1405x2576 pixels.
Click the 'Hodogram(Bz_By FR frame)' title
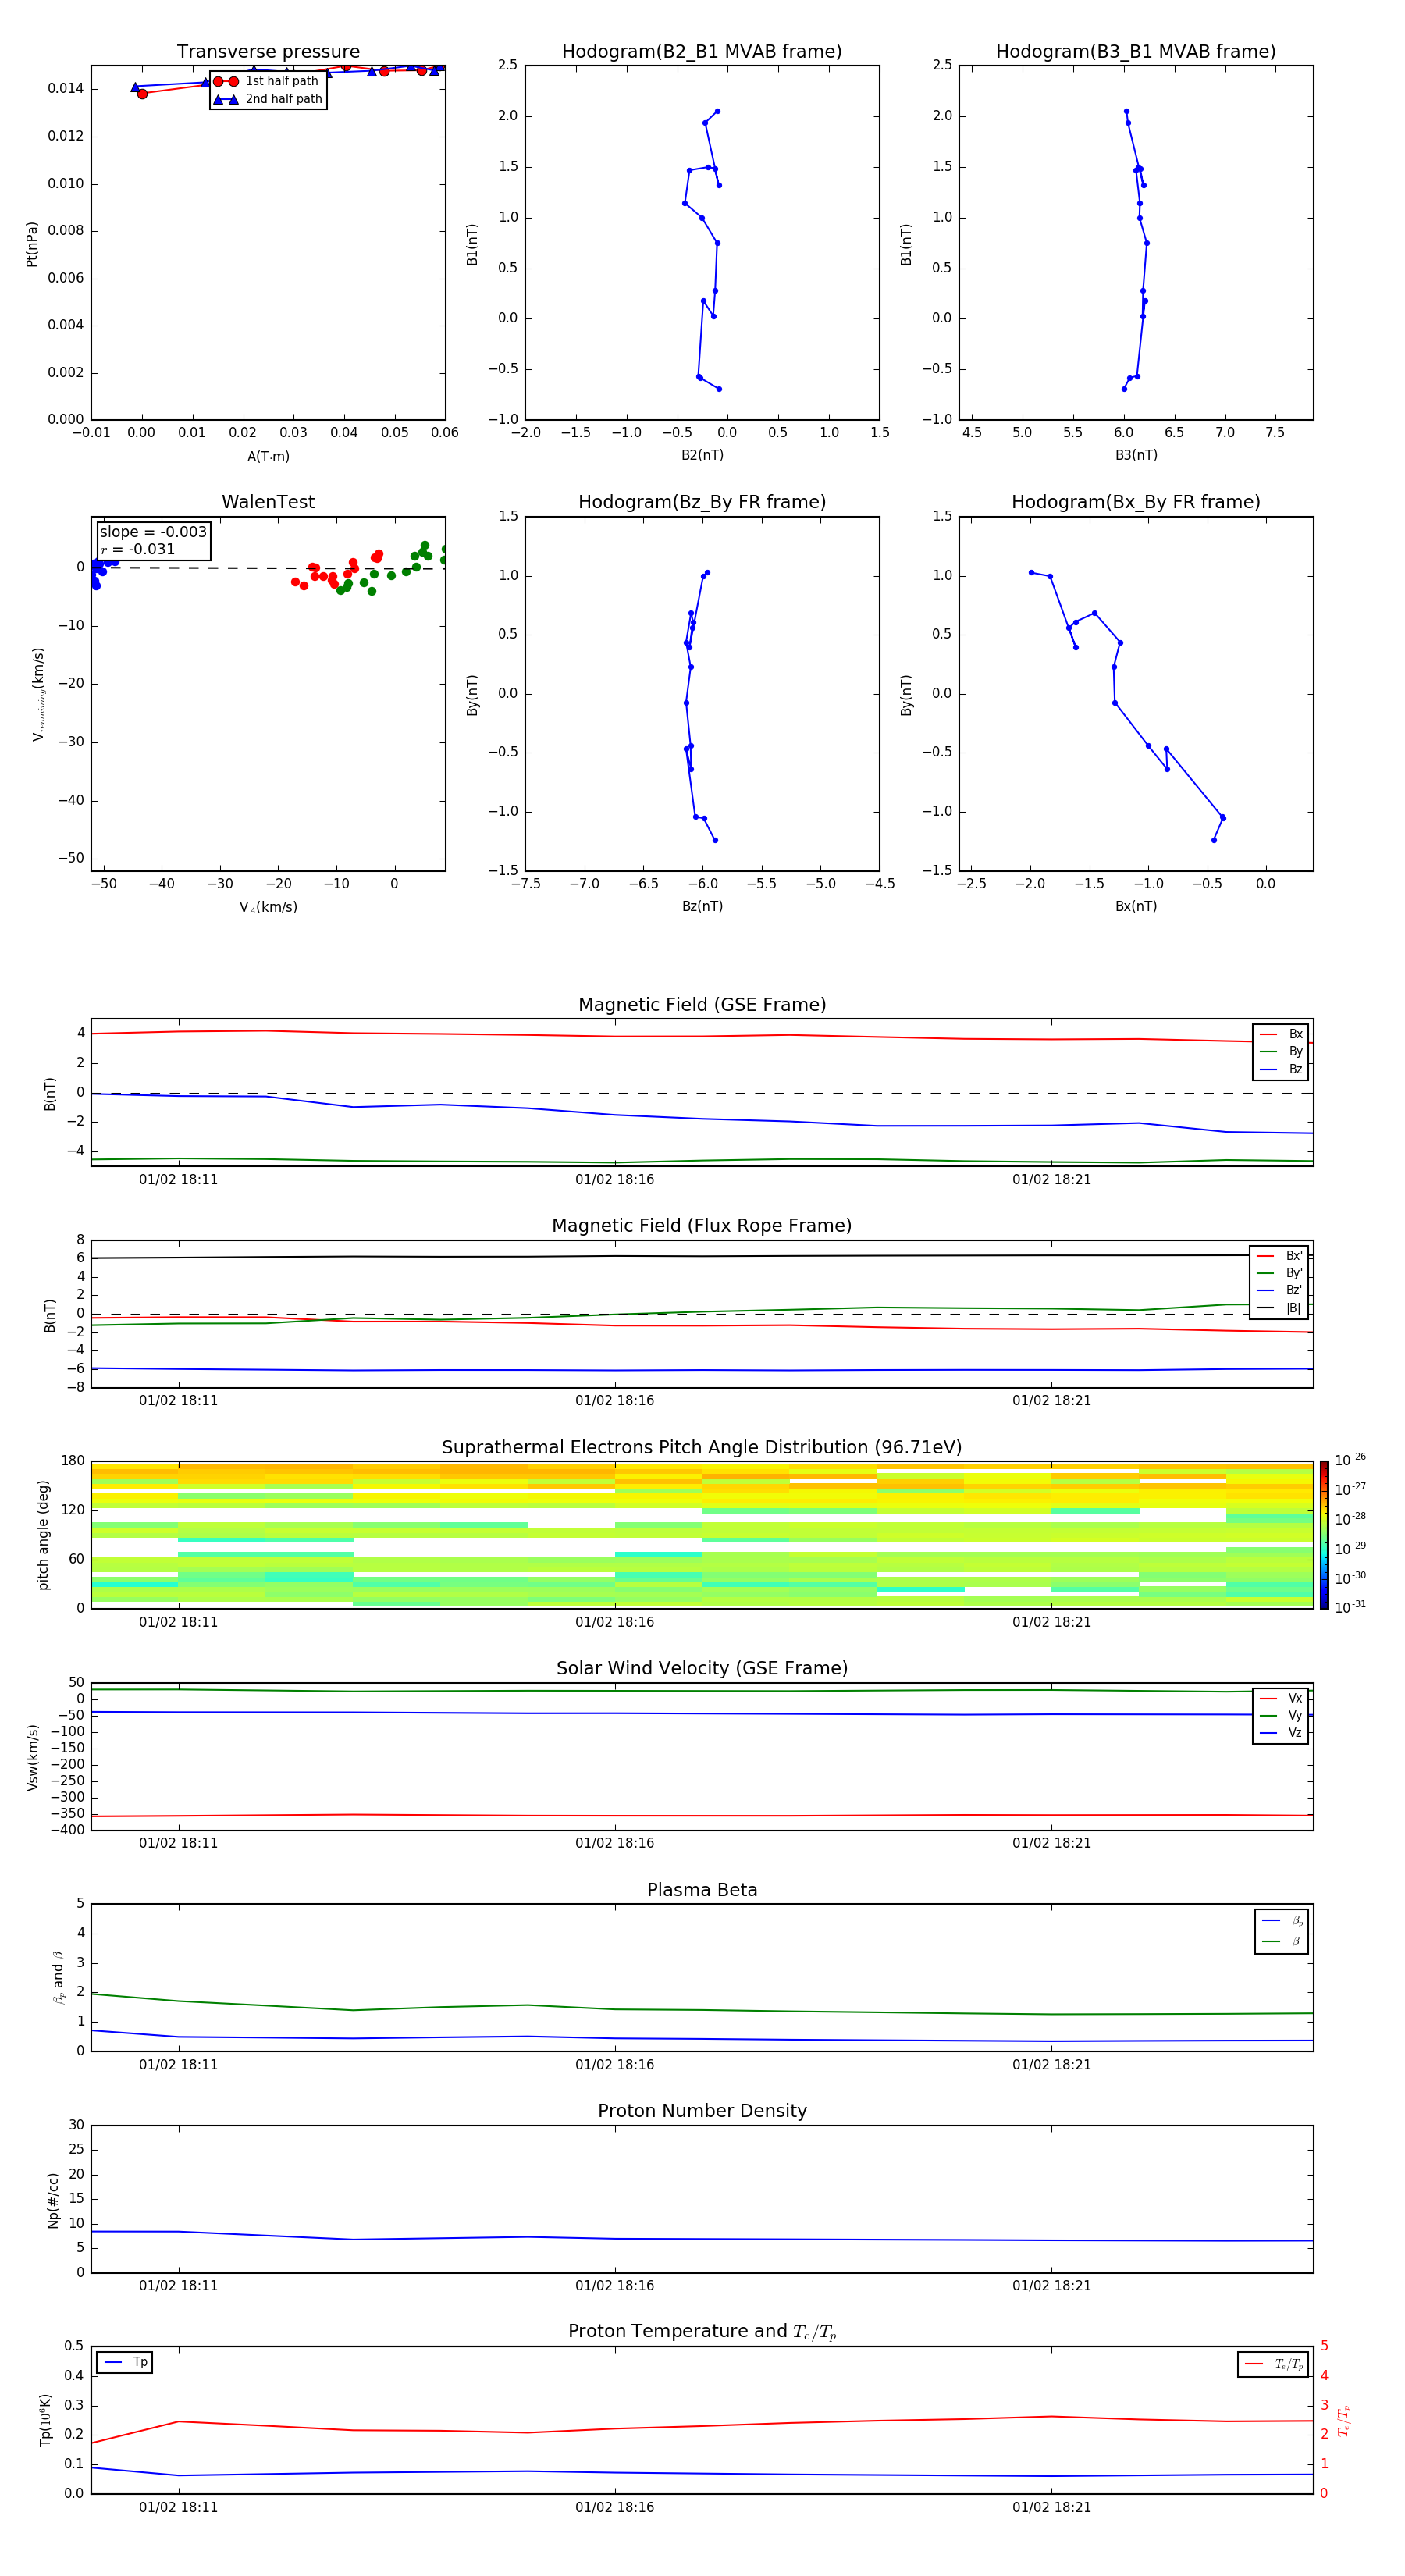pos(702,502)
